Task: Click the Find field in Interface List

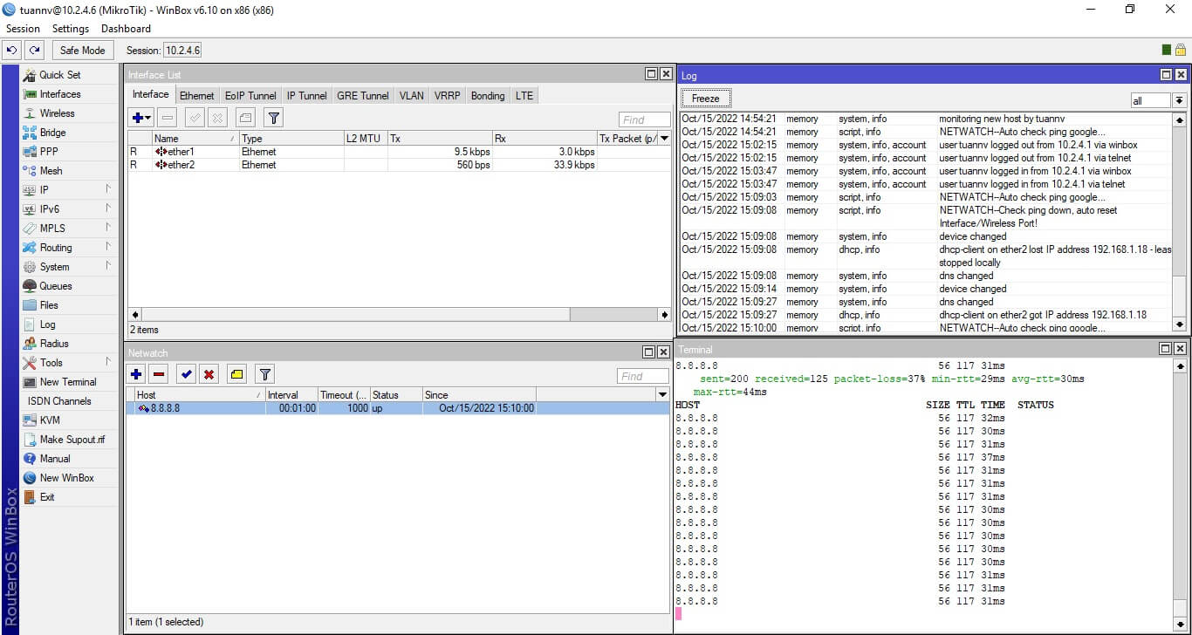Action: pyautogui.click(x=644, y=119)
